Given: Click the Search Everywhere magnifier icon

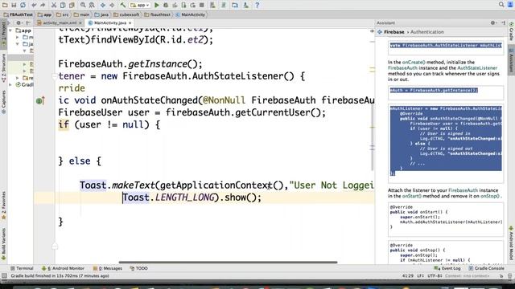Looking at the screenshot, I should 501,5.
